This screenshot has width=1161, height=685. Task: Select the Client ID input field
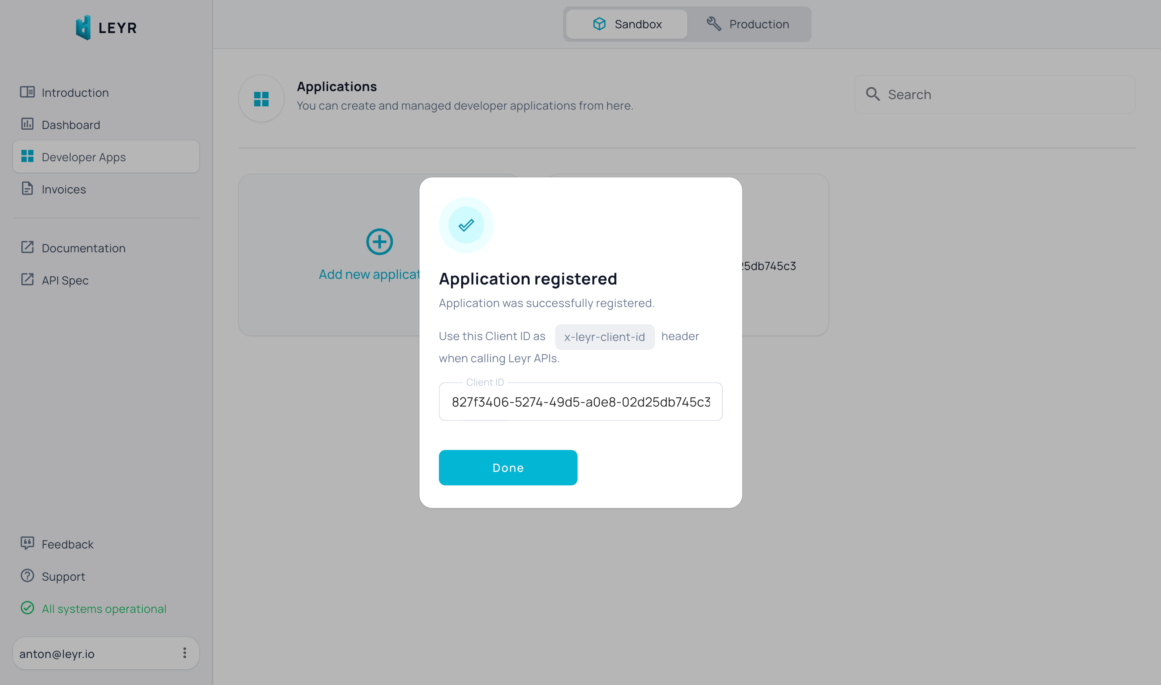coord(581,401)
